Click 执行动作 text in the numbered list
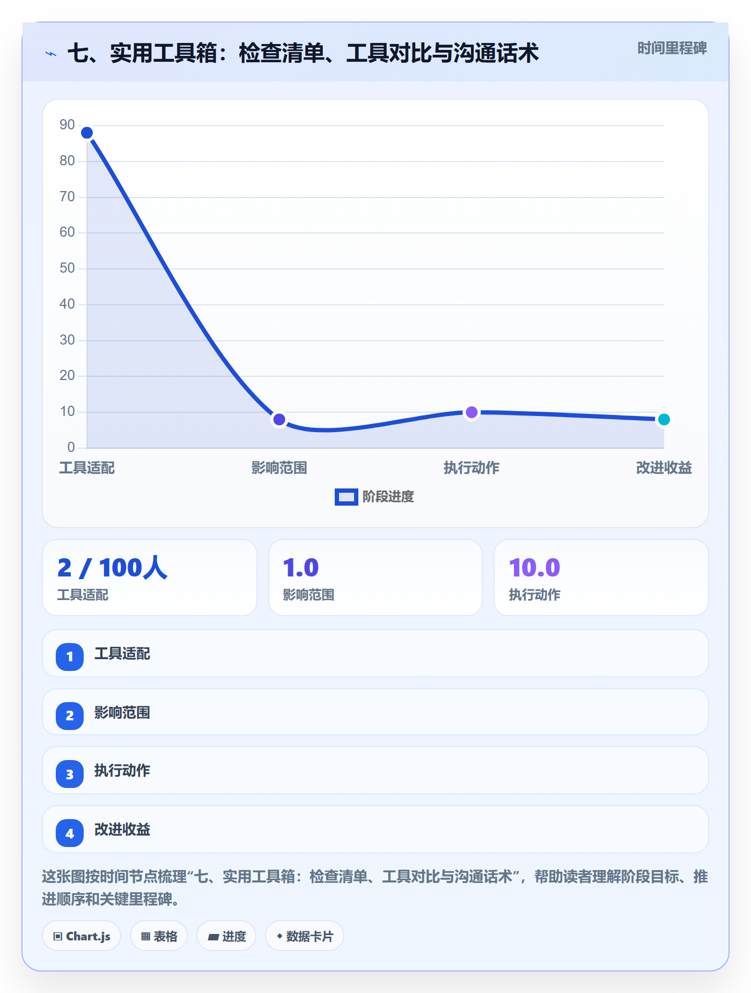The image size is (751, 993). [122, 771]
